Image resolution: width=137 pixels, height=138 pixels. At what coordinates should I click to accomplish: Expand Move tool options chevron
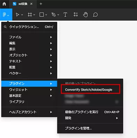click(22, 15)
